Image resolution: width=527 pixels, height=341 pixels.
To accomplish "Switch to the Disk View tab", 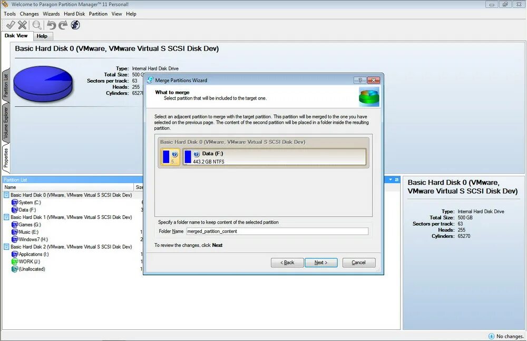I will (x=16, y=36).
